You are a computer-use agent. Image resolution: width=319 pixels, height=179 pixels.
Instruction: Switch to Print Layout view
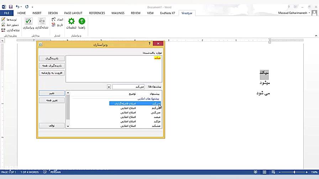tap(265, 172)
